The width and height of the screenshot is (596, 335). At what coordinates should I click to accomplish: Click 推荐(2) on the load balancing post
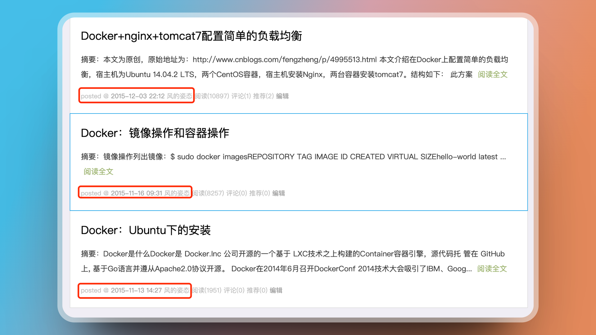coord(263,96)
